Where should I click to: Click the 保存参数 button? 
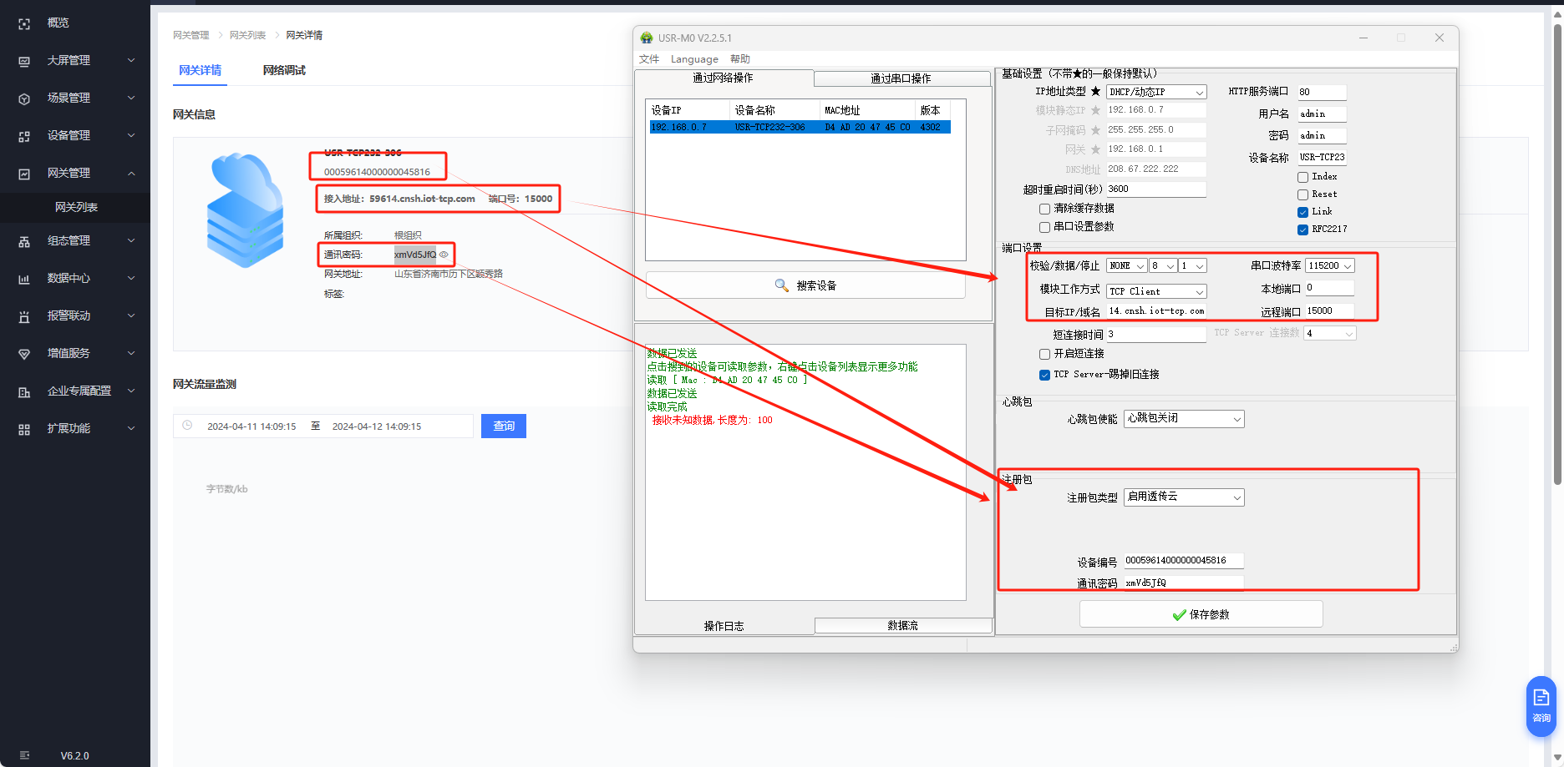1201,614
